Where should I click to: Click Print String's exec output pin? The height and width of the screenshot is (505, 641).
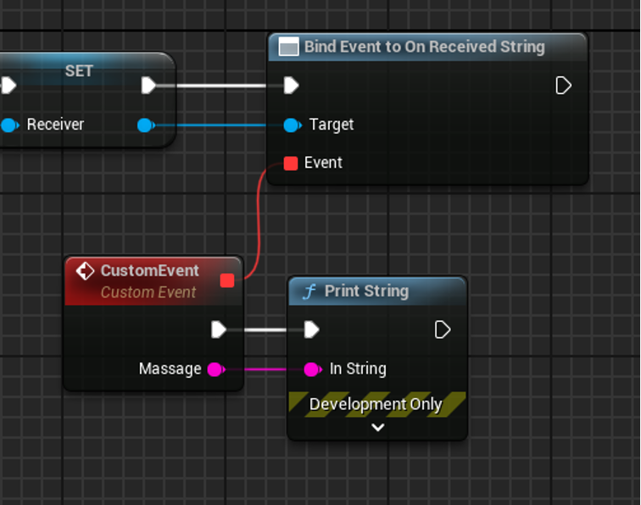(442, 330)
